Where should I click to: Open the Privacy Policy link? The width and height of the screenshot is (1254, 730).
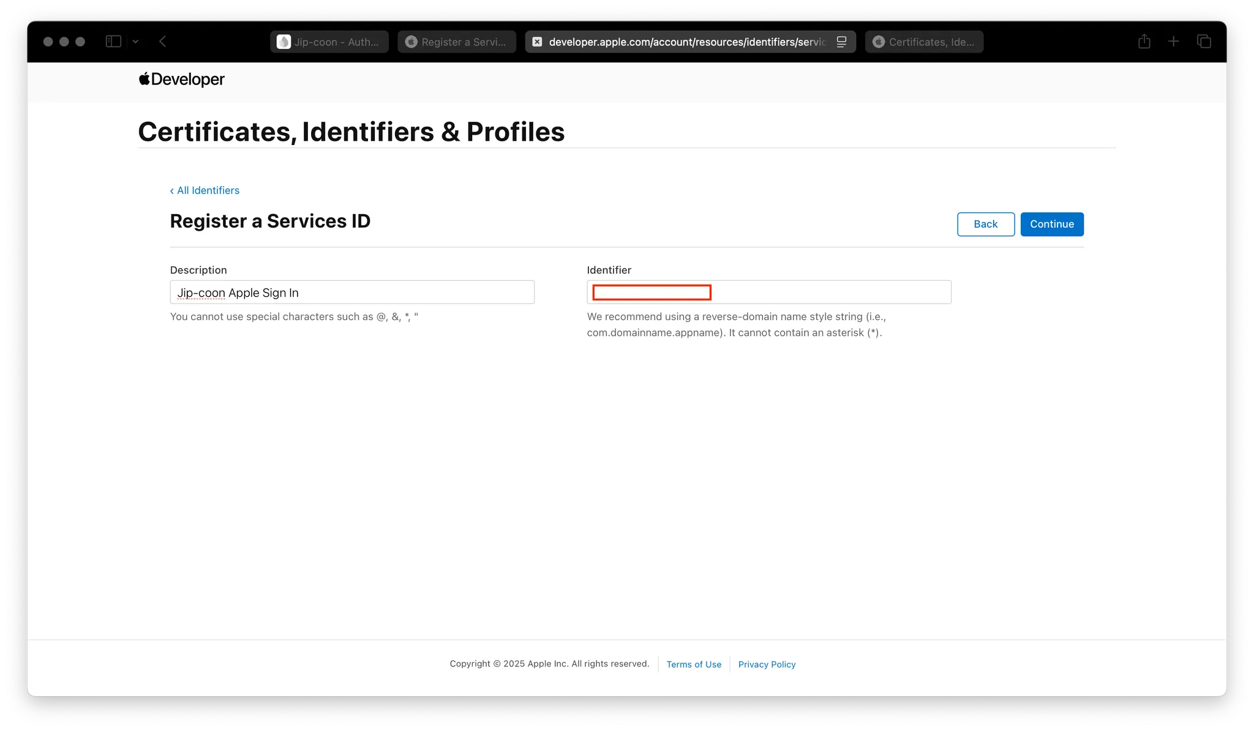[x=767, y=665]
